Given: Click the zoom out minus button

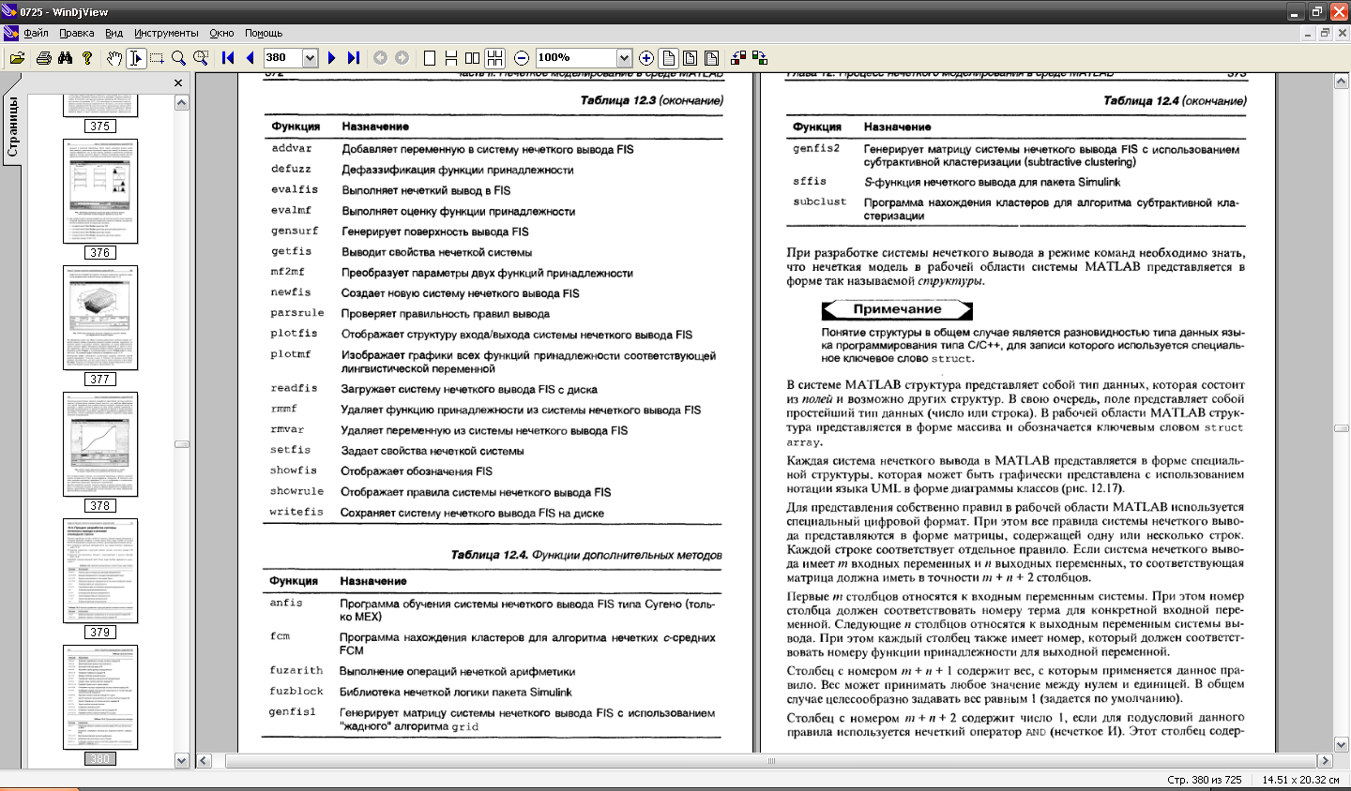Looking at the screenshot, I should coord(522,58).
